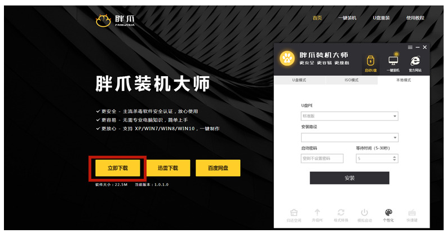The height and width of the screenshot is (233, 447).
Task: Open the 使用教程 nav menu item
Action: pyautogui.click(x=415, y=17)
